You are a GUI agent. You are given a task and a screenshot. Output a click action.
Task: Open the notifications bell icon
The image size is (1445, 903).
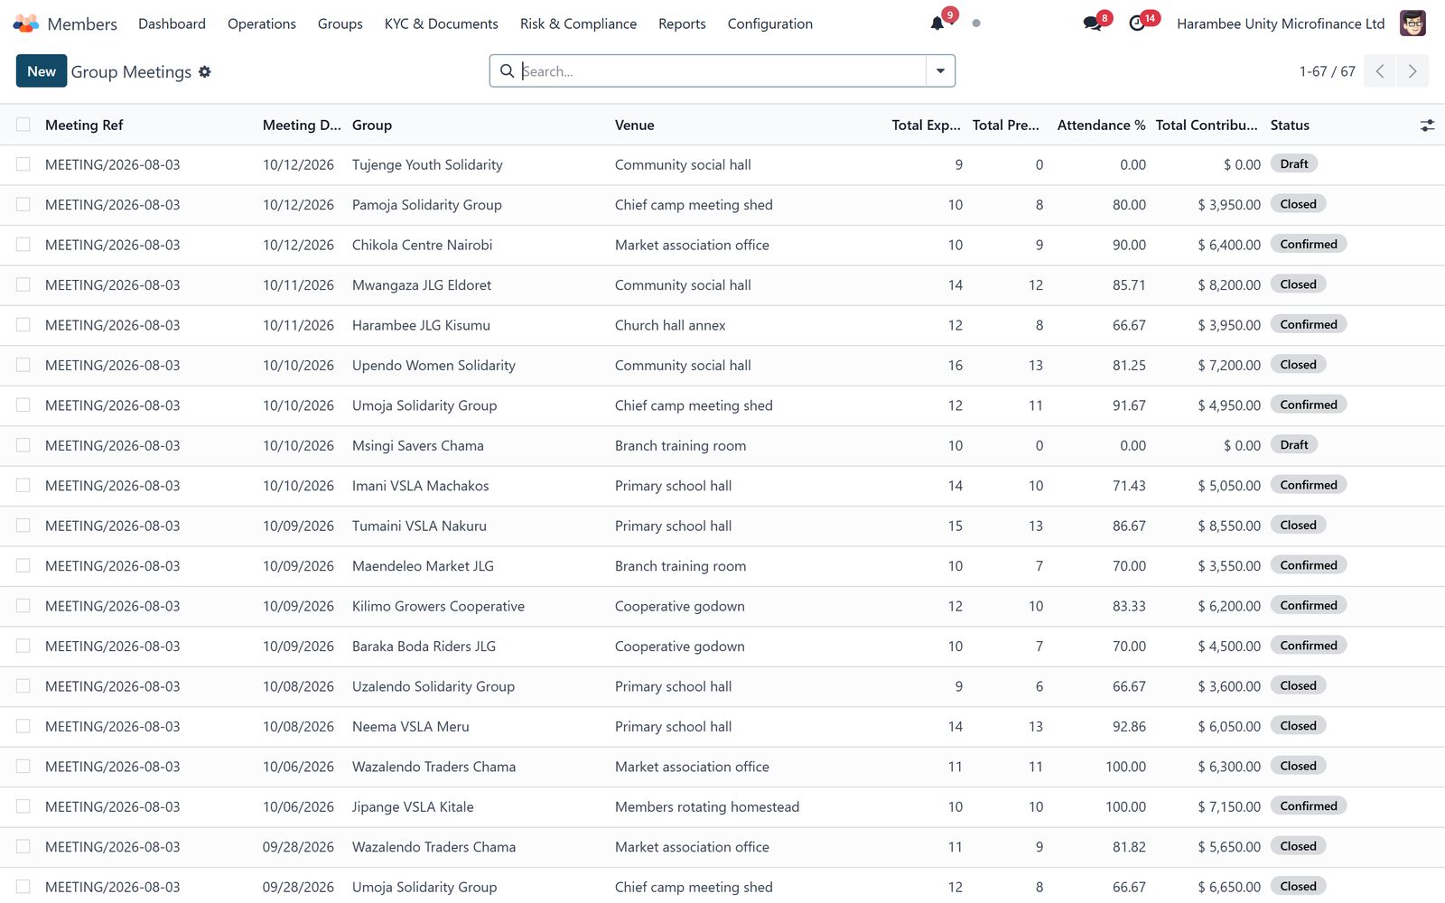[x=937, y=23]
